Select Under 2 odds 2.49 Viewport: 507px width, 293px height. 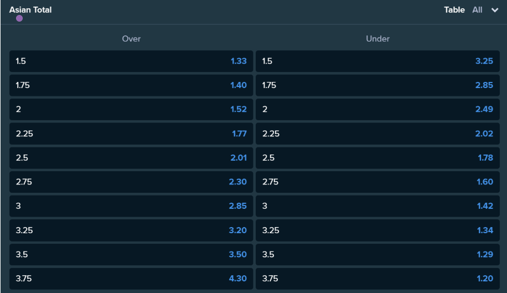click(x=377, y=109)
